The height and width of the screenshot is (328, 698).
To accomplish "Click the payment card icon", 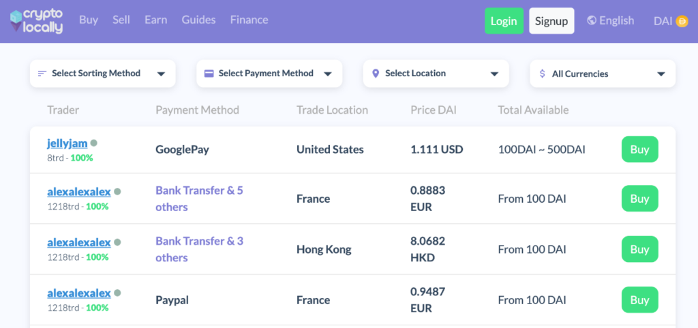I will coord(209,73).
